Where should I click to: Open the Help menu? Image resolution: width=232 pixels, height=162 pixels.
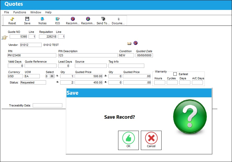click(x=48, y=12)
